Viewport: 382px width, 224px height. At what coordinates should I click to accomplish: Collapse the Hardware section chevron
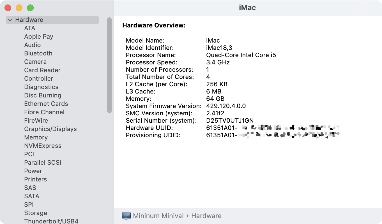(x=10, y=20)
